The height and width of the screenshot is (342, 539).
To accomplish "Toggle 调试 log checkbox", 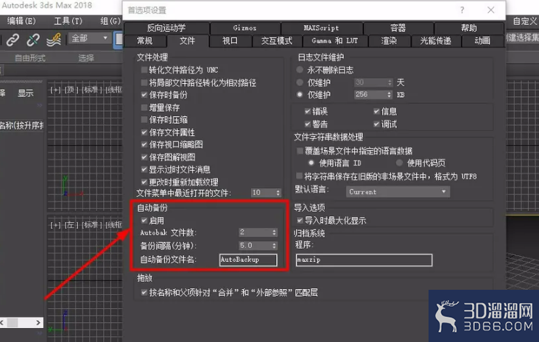I will click(x=376, y=124).
